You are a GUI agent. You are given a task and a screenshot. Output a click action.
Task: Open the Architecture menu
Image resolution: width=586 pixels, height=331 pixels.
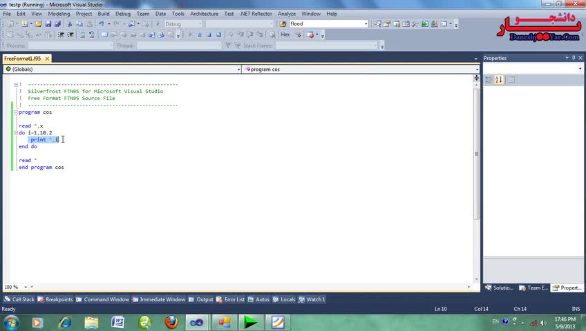pos(204,14)
